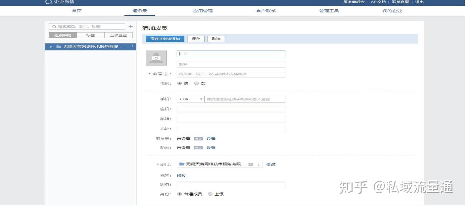Open three-dot menu on sidebar company row
Viewport: 465px width, 206px height.
click(x=132, y=47)
